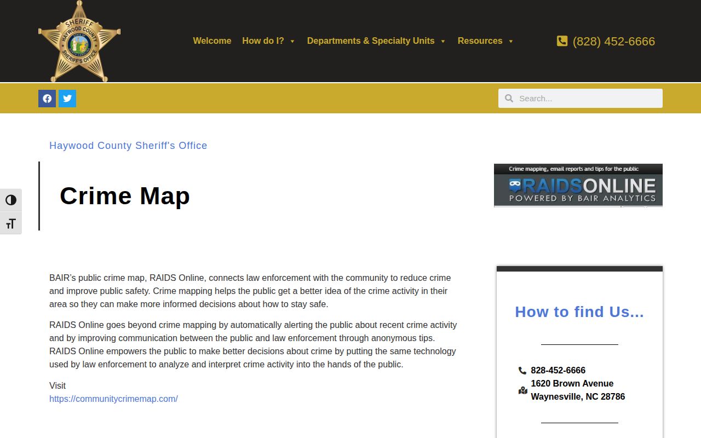Call the (828) 452-6666 header number

click(613, 42)
